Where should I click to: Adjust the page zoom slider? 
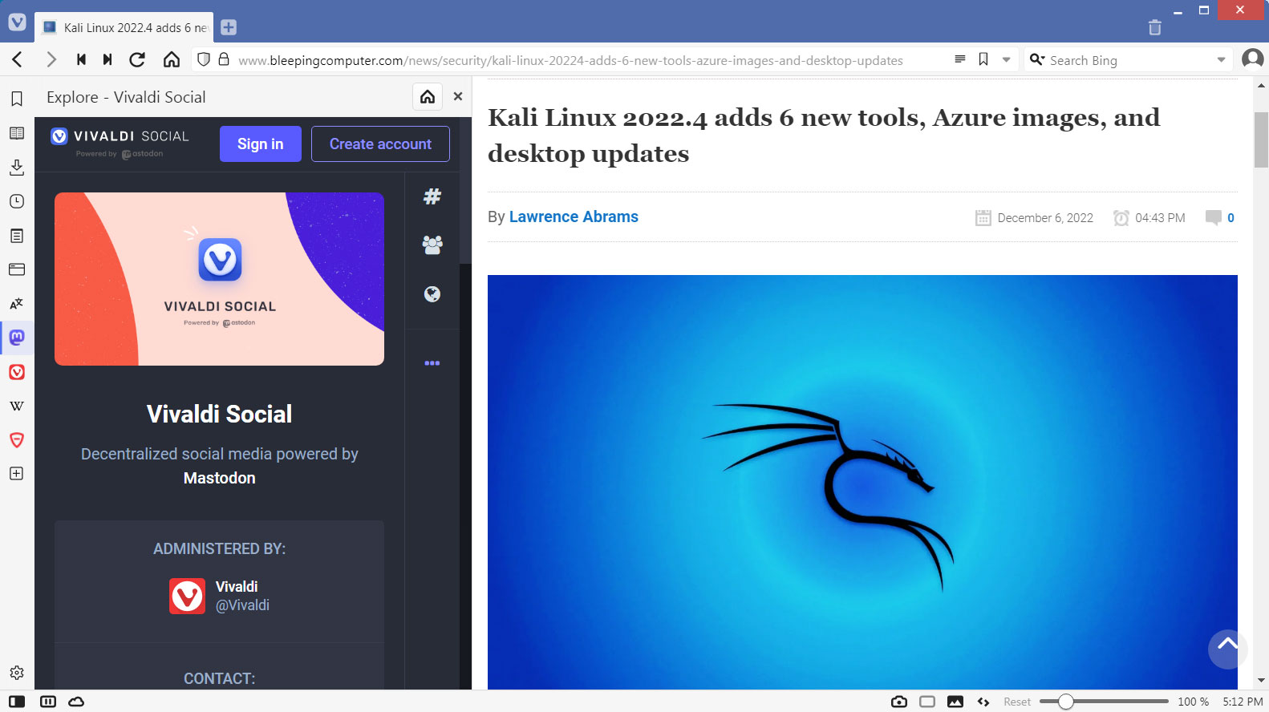1104,702
